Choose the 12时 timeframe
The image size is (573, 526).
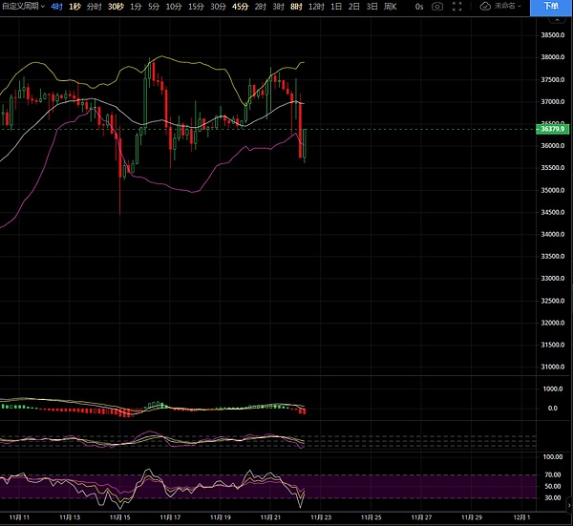tap(315, 6)
